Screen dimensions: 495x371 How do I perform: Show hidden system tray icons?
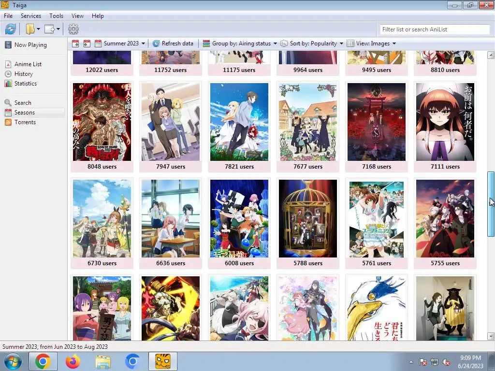[x=411, y=362]
